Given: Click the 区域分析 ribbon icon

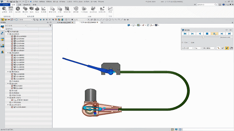Looking at the screenshot, I should (102, 9).
